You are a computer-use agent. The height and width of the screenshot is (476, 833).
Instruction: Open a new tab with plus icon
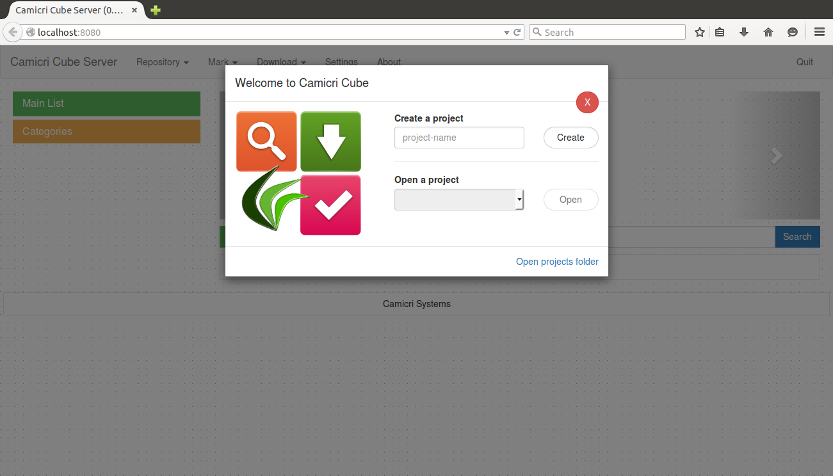point(156,10)
